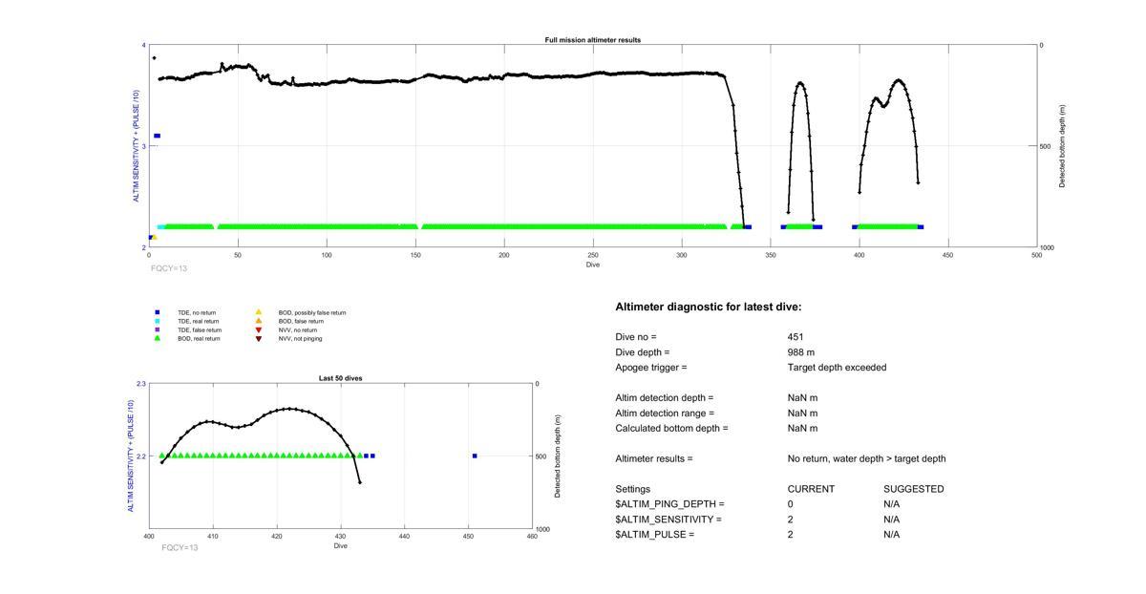Select 'No return, water depth > target depth' text
This screenshot has width=1146, height=594.
click(867, 459)
